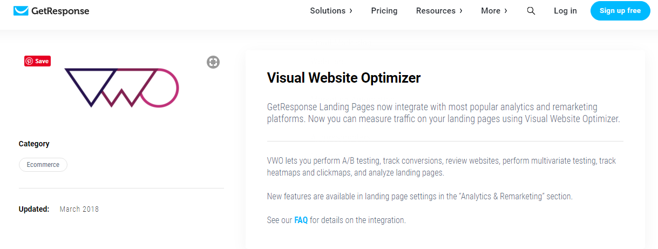Click the Pinterest Save button

(x=37, y=61)
